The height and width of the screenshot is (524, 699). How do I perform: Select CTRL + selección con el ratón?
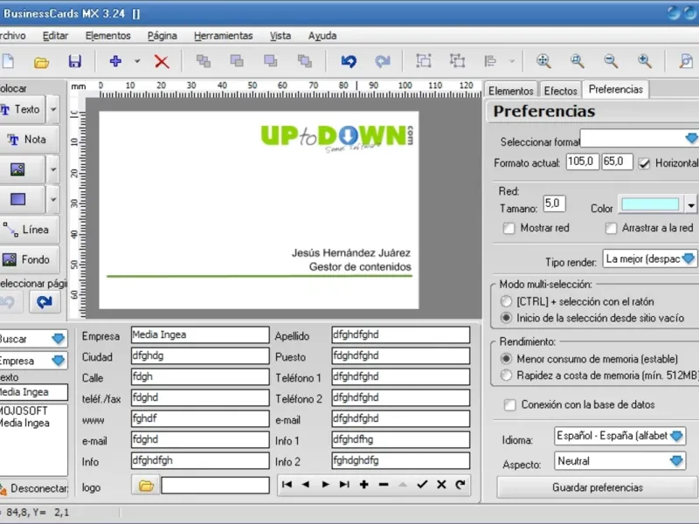pyautogui.click(x=506, y=301)
